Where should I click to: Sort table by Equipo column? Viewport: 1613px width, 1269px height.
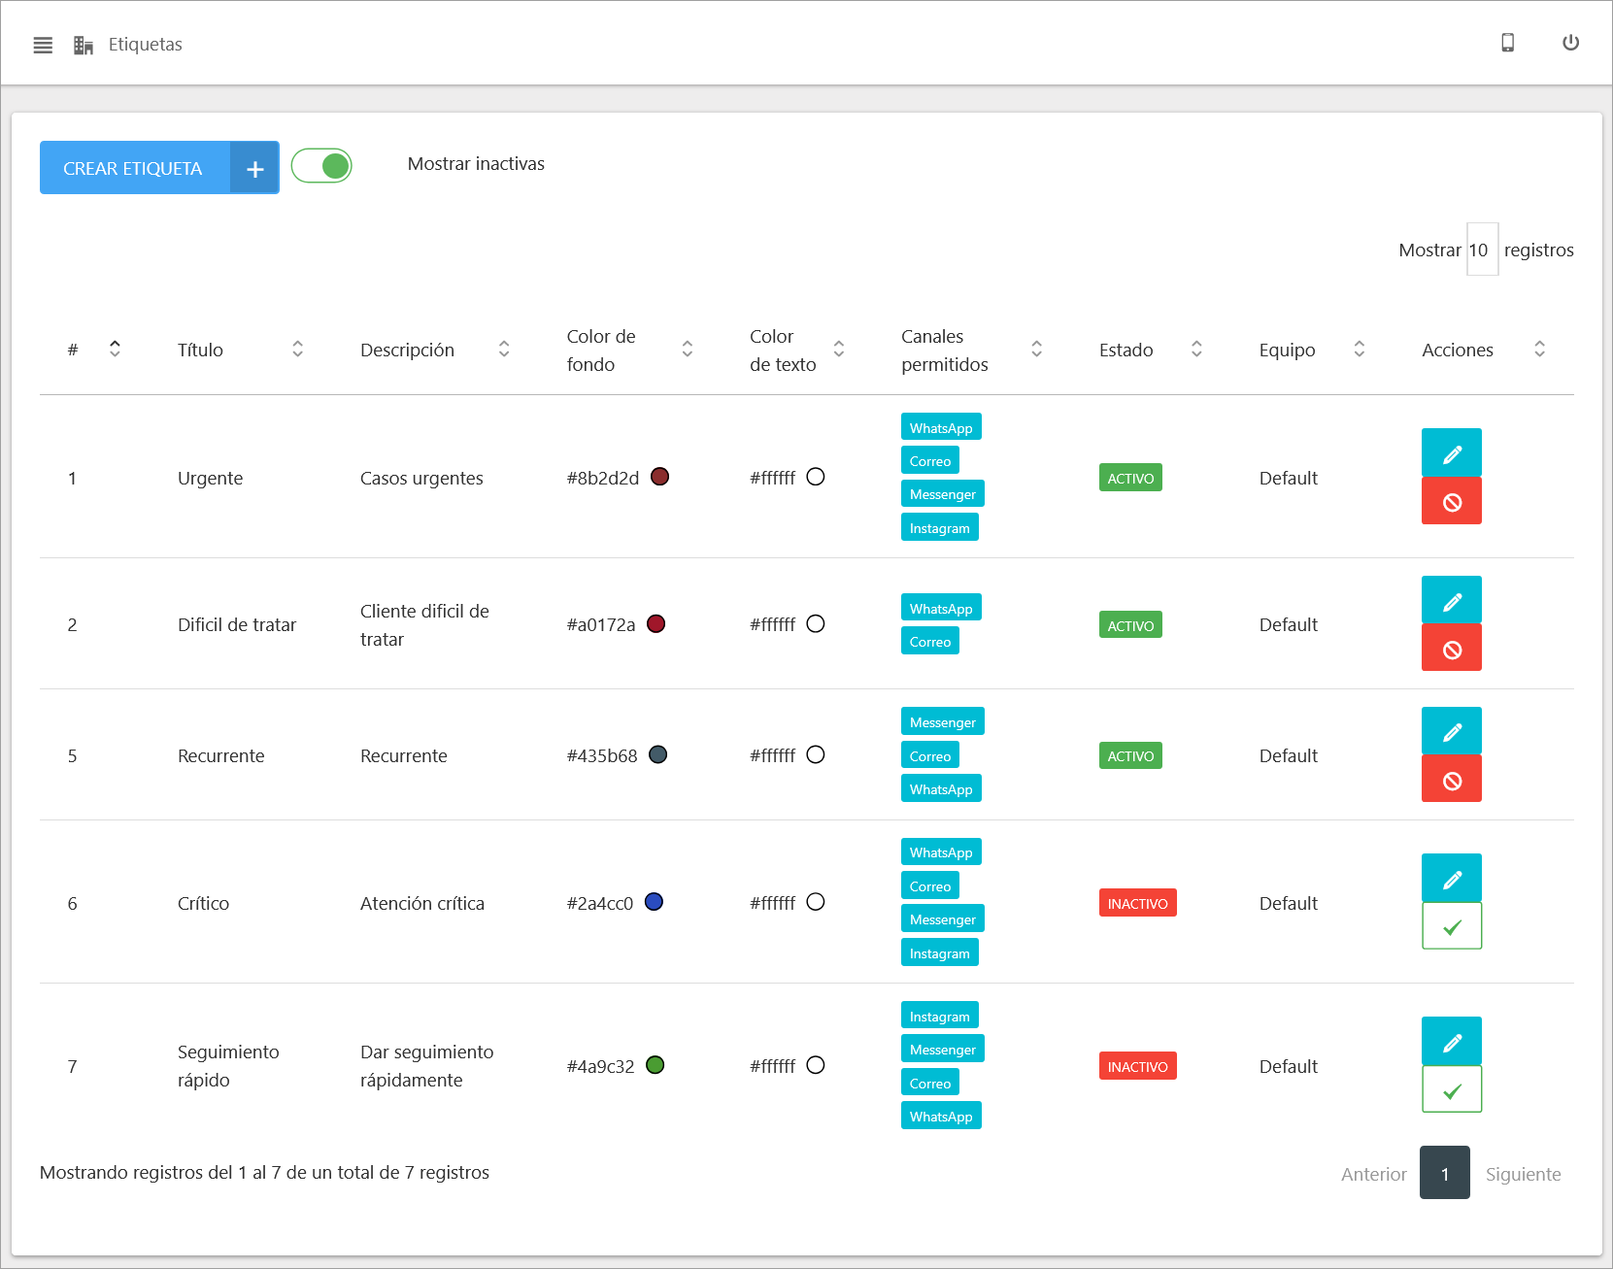click(1359, 350)
